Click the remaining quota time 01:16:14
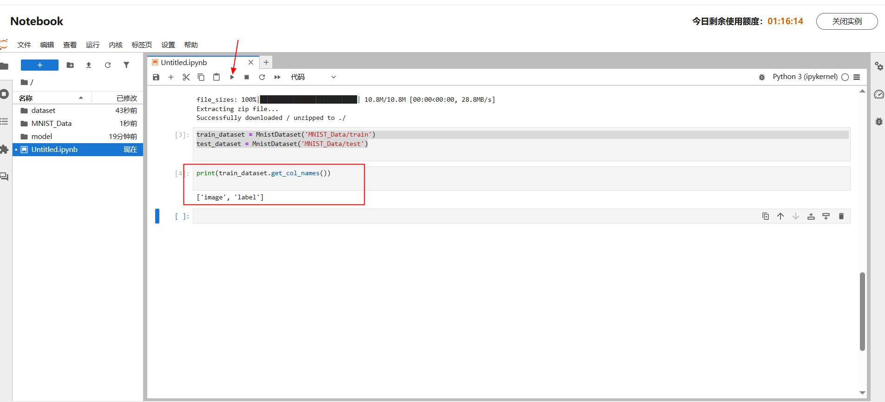The width and height of the screenshot is (885, 402). 785,21
